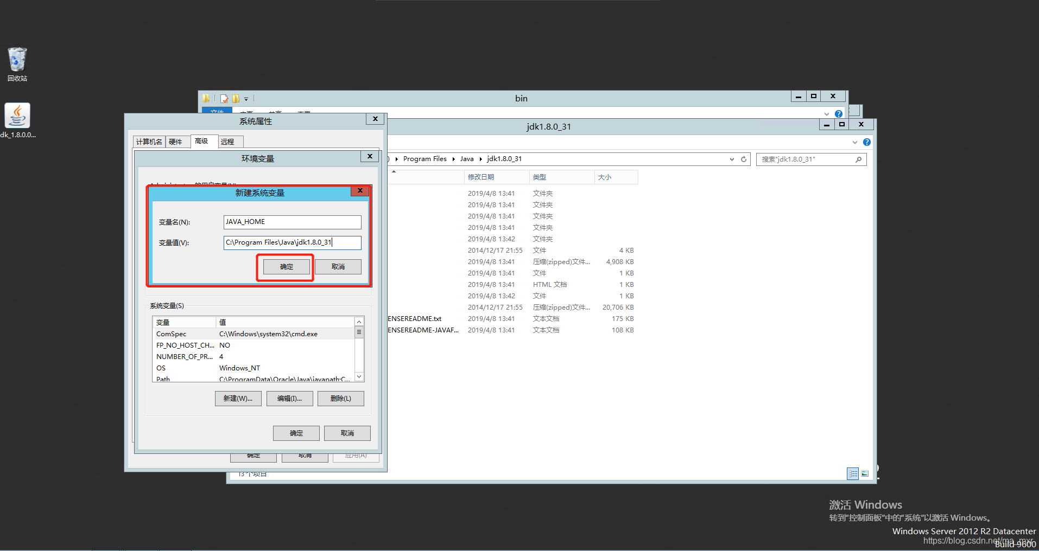Click 确定 in the Environment Variables dialog
1039x551 pixels.
[x=296, y=433]
